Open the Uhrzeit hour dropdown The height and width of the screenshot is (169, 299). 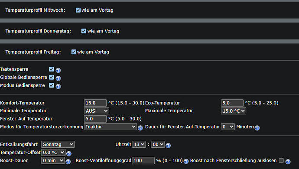(x=139, y=144)
